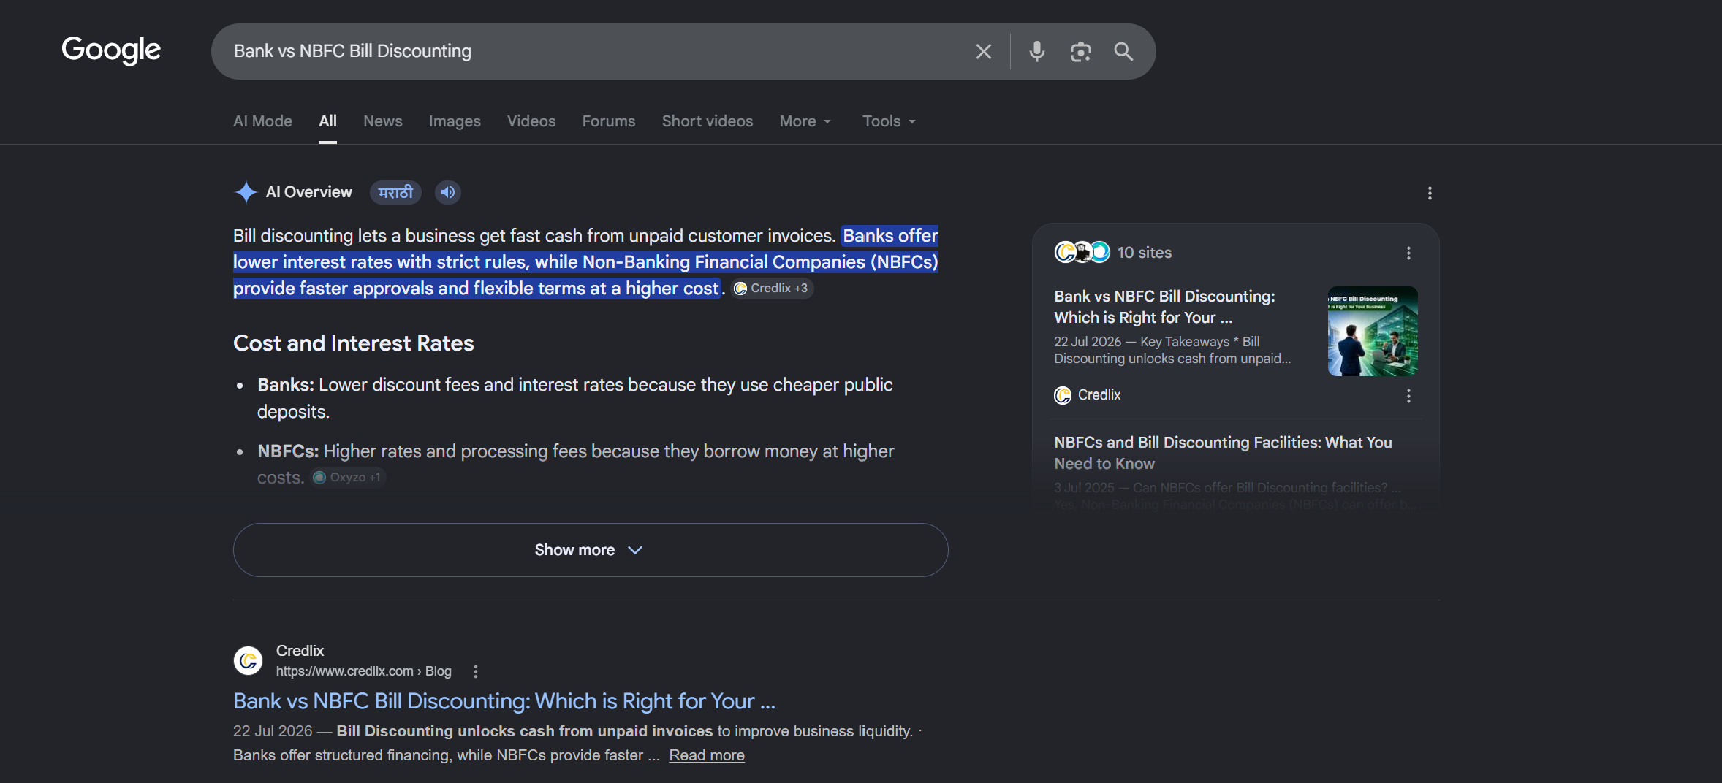Expand AI Overview with Show more
This screenshot has width=1722, height=783.
(591, 550)
